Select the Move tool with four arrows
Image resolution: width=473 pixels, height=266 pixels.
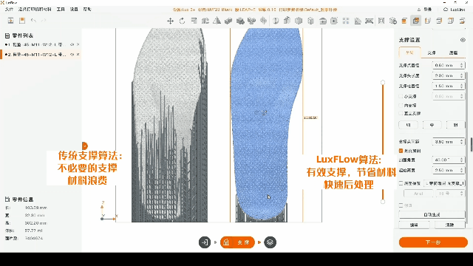click(171, 21)
